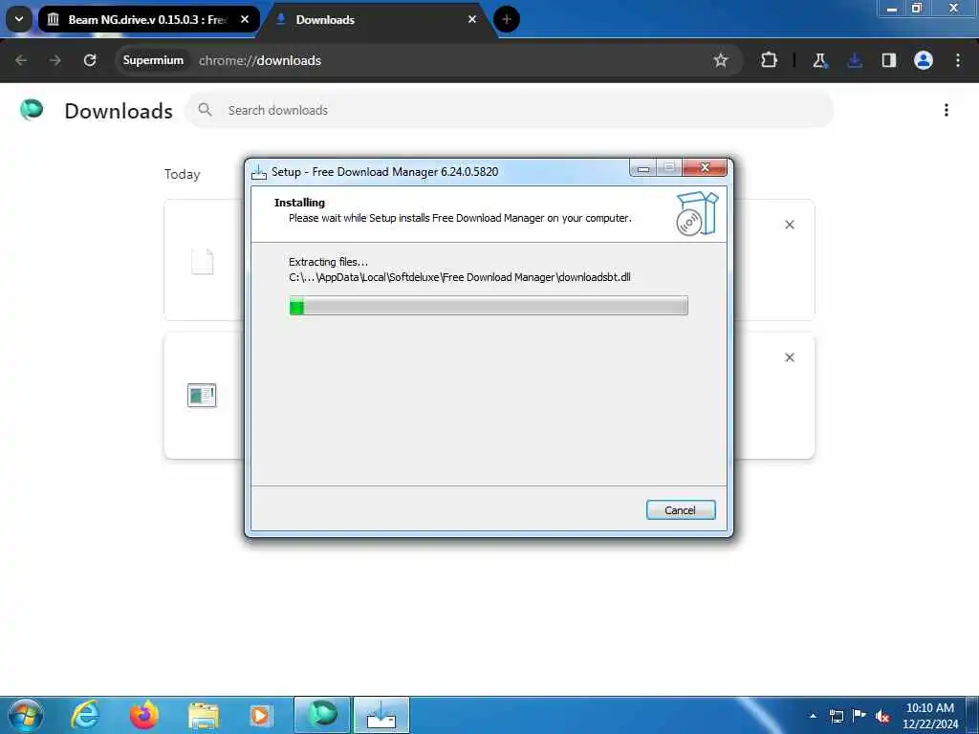Click the installer box-and-disc graphic

point(697,213)
